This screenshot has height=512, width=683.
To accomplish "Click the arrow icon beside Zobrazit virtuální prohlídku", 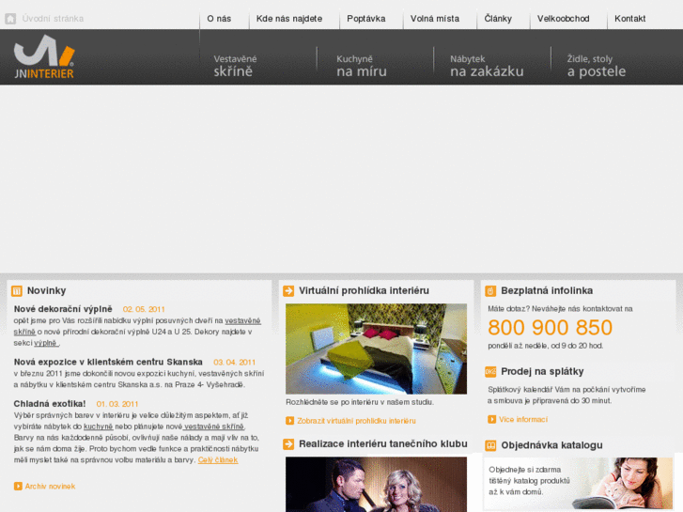I will tap(289, 421).
